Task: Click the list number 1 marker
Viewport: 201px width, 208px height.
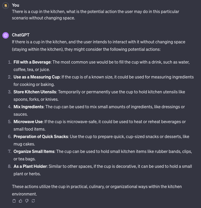Action: click(x=9, y=62)
